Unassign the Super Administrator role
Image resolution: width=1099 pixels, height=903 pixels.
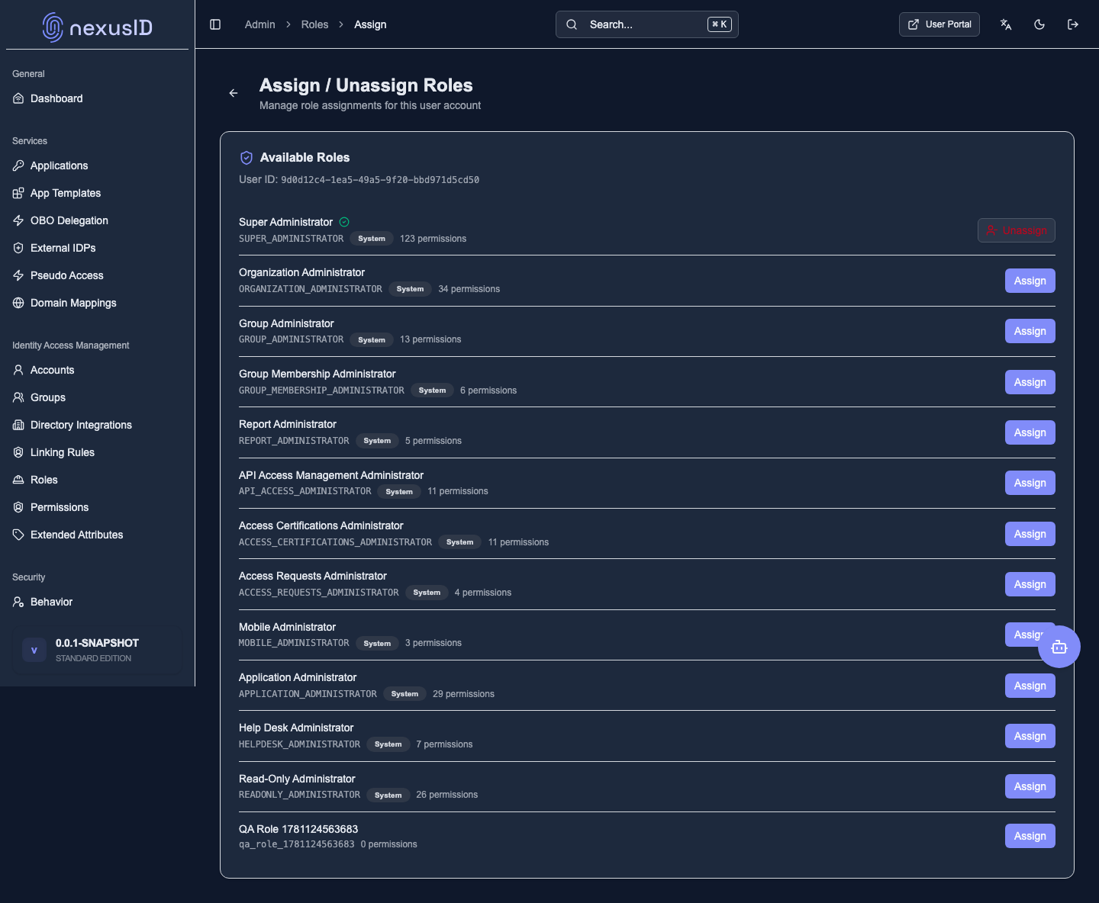[x=1017, y=230]
